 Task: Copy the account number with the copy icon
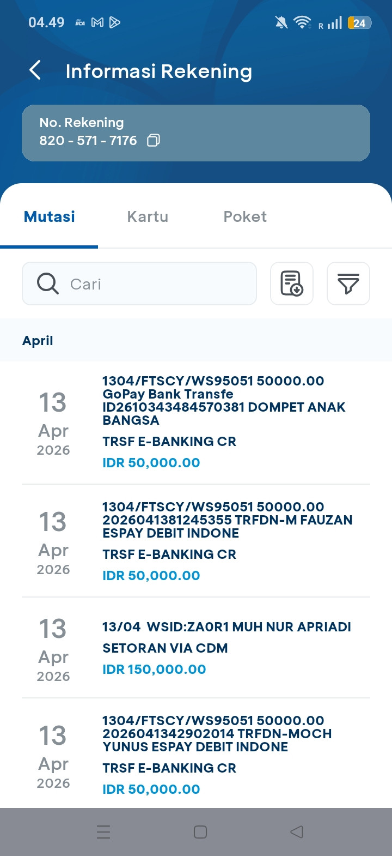[x=154, y=141]
